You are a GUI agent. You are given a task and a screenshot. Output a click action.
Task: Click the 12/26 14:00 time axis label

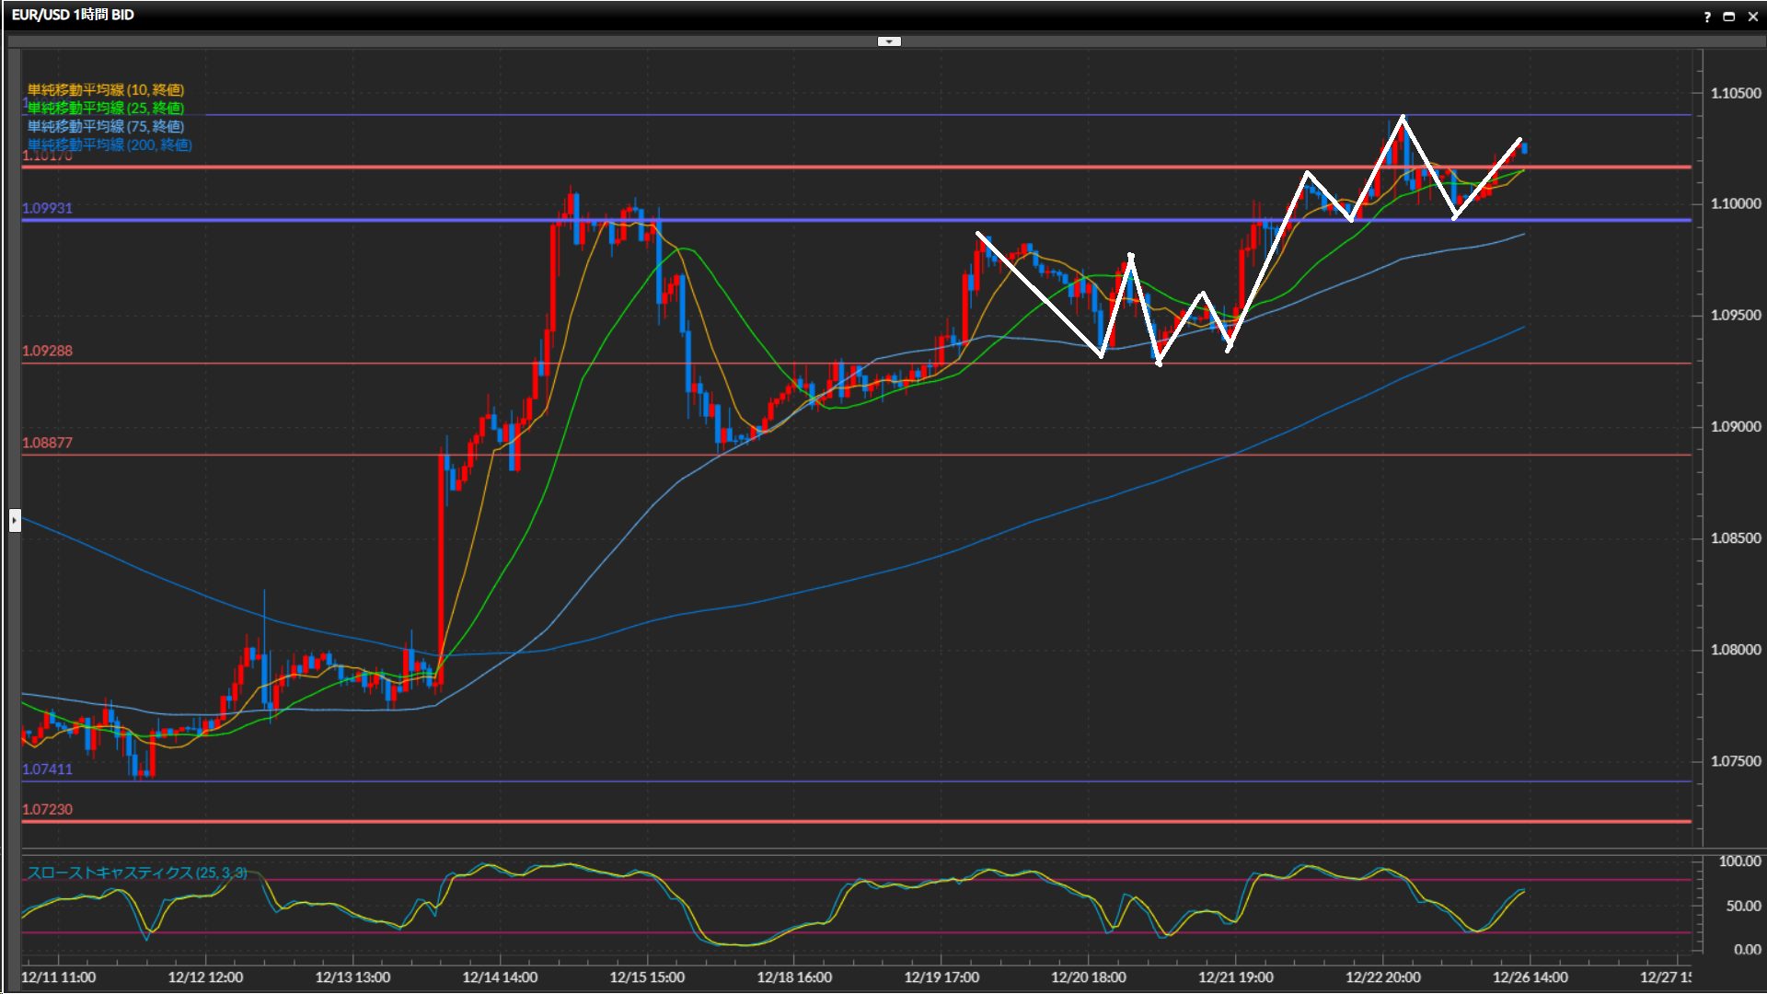(x=1530, y=977)
